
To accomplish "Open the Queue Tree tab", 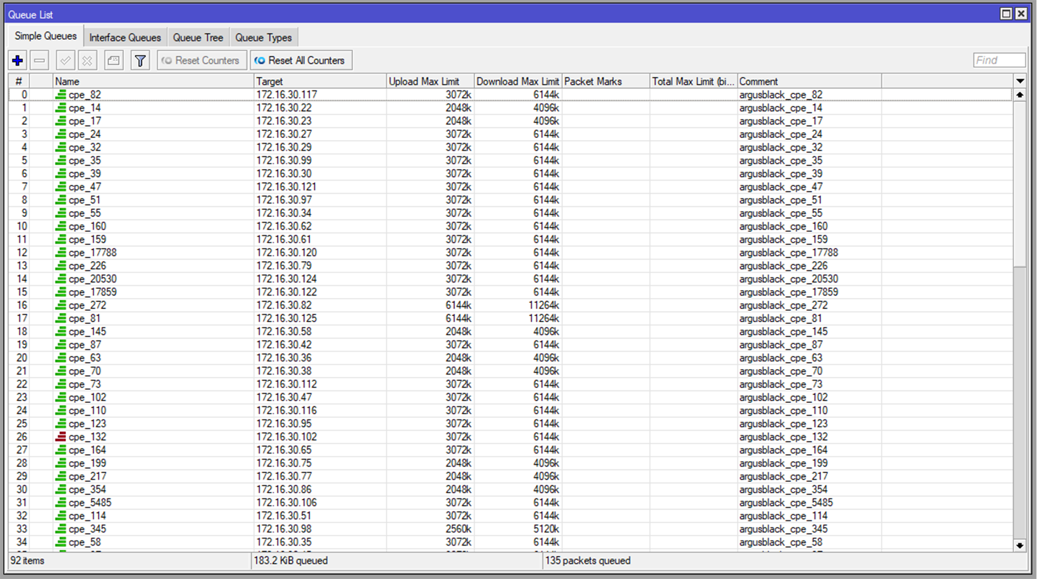I will pyautogui.click(x=198, y=38).
